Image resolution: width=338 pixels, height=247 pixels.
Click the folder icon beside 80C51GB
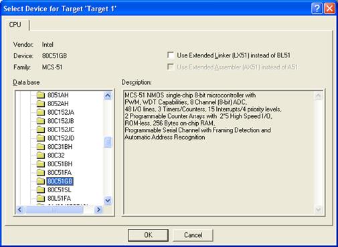pyautogui.click(x=41, y=181)
